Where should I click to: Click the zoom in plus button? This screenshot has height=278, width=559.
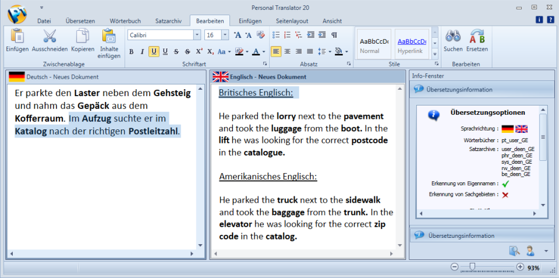[520, 267]
